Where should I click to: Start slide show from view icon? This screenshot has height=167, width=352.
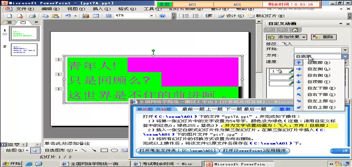click(17, 144)
